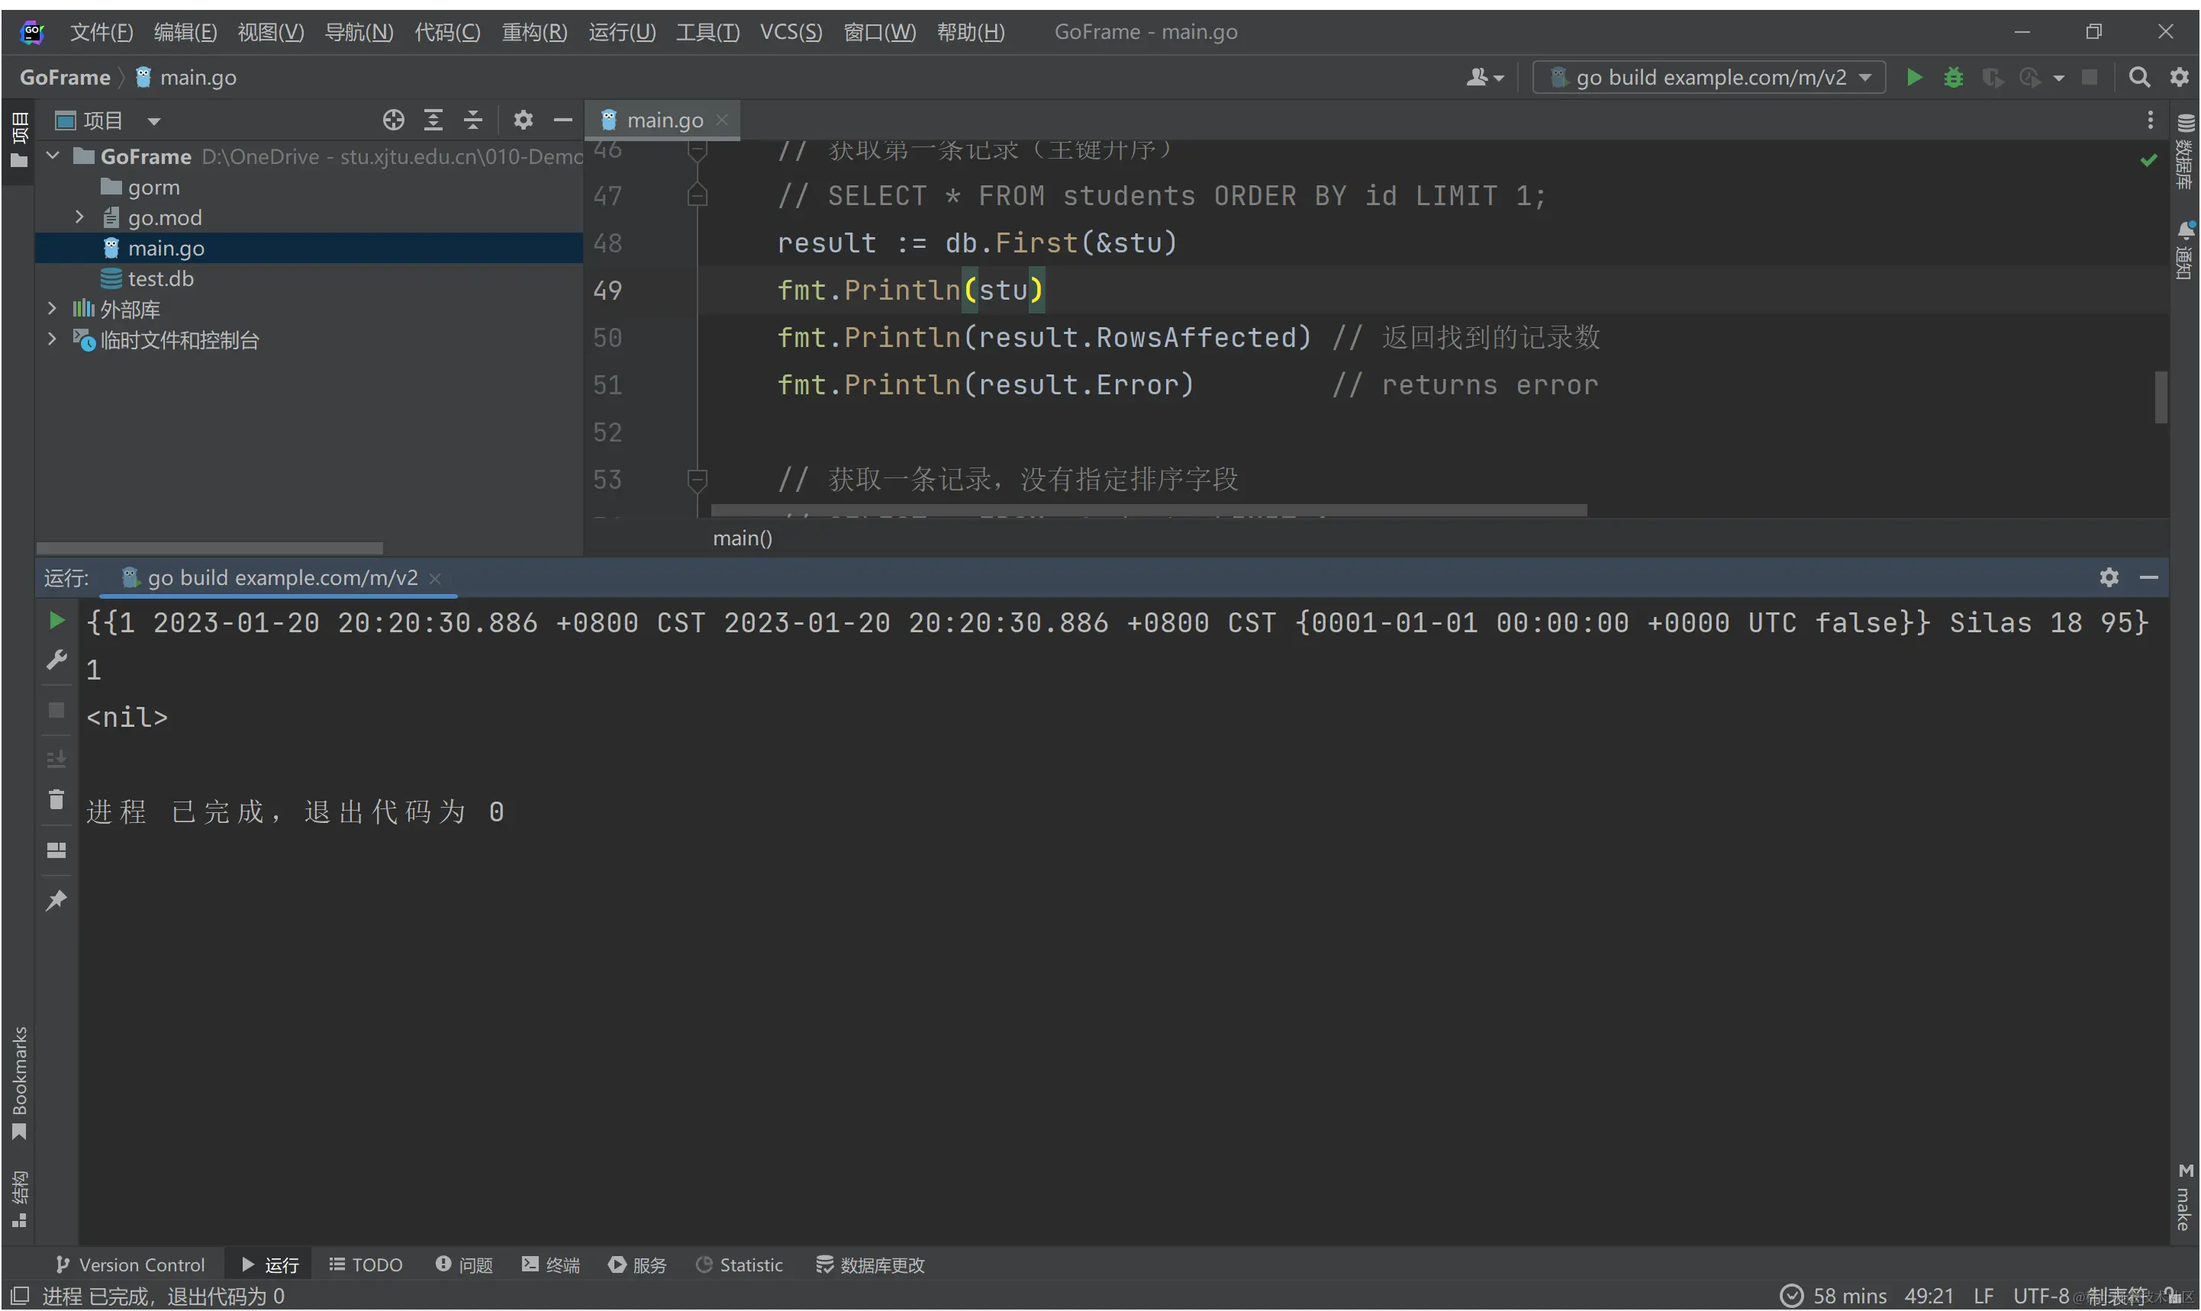Start debugging with the bug icon

1953,78
